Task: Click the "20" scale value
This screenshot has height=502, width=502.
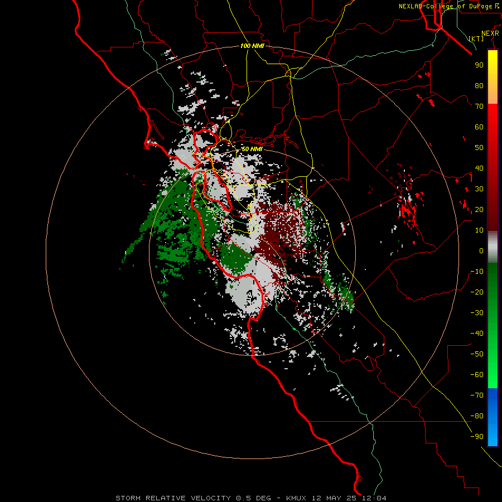Action: 479,209
